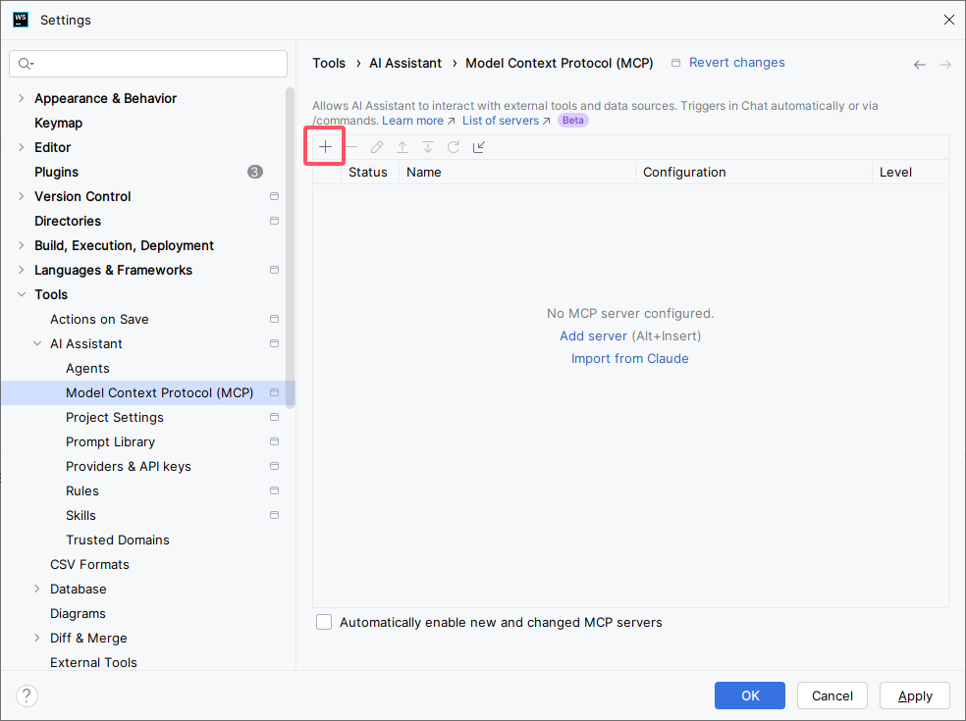966x721 pixels.
Task: Expand the Languages & Frameworks node
Action: [21, 270]
